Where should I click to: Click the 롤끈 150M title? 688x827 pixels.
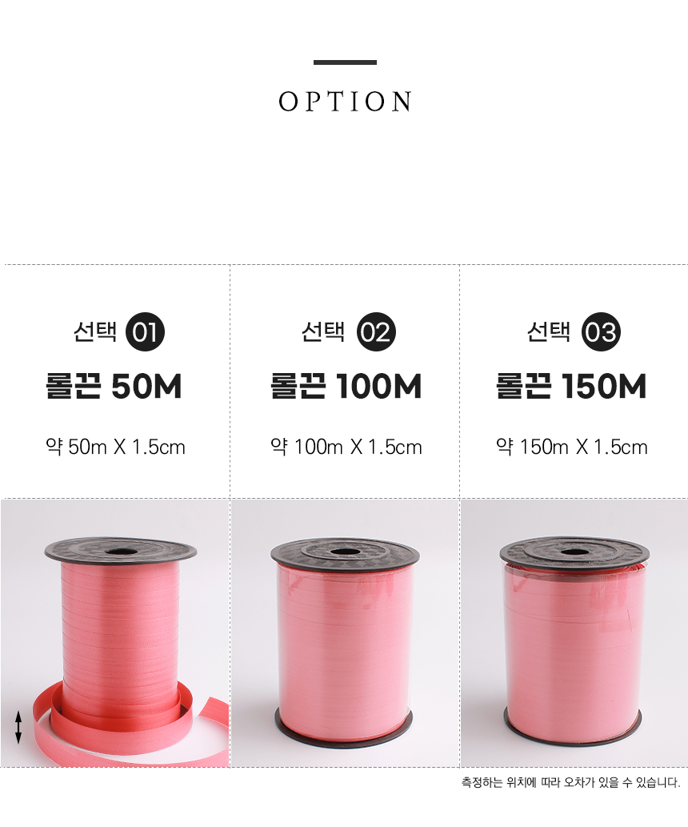pos(571,386)
